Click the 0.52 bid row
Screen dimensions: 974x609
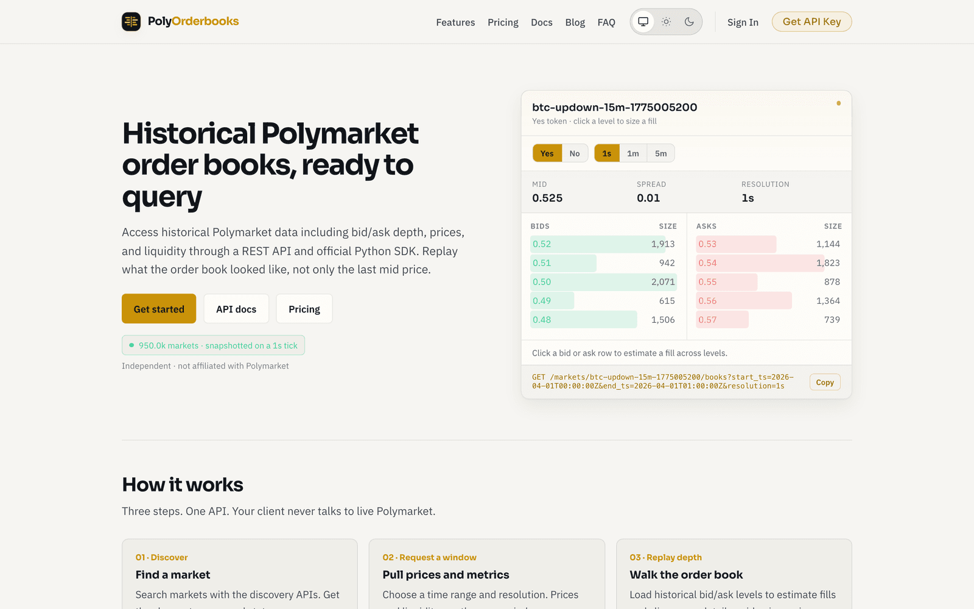tap(603, 244)
